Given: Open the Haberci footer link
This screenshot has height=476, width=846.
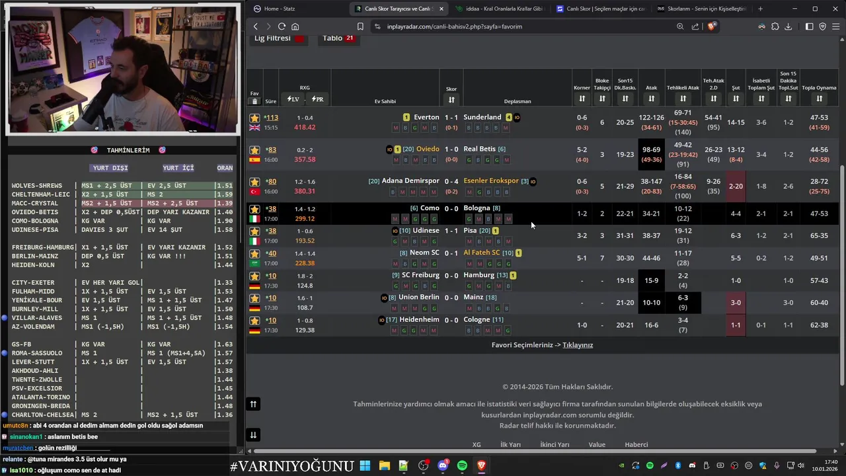Looking at the screenshot, I should (x=636, y=444).
